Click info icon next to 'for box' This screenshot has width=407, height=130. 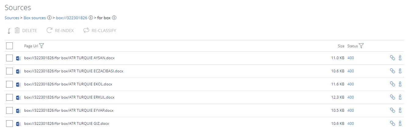tap(114, 18)
